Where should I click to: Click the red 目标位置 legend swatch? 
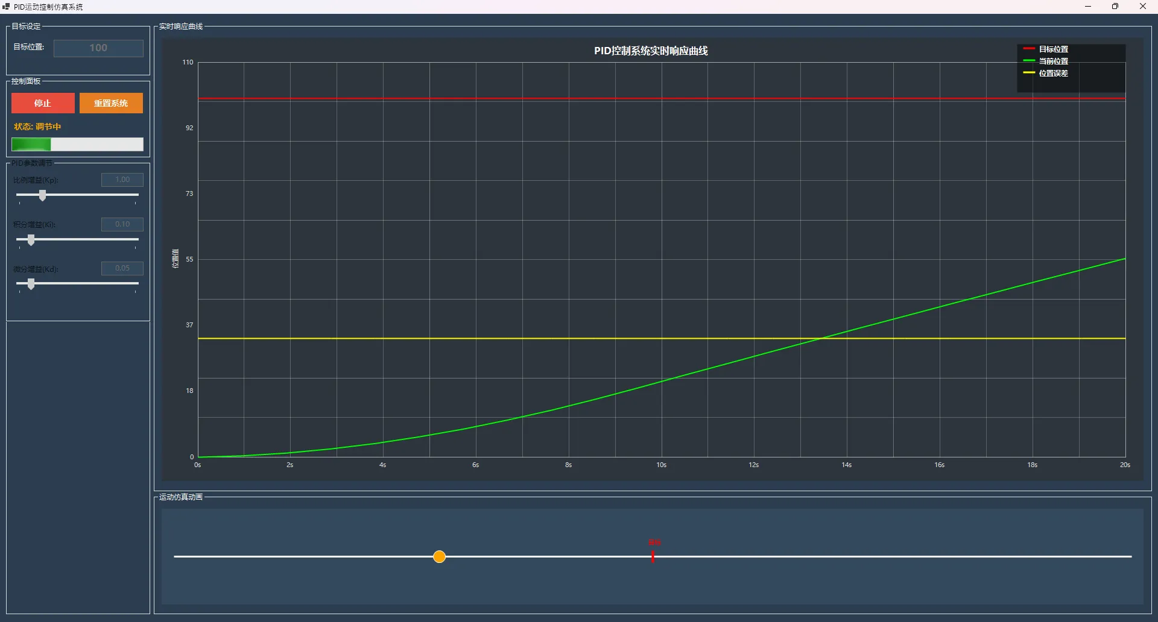[1029, 49]
